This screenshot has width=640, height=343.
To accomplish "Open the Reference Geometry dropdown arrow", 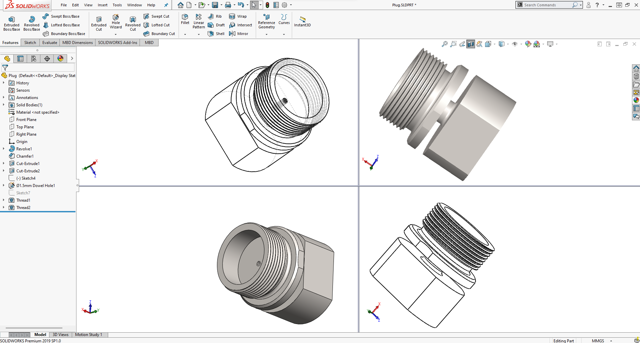I will pos(266,34).
